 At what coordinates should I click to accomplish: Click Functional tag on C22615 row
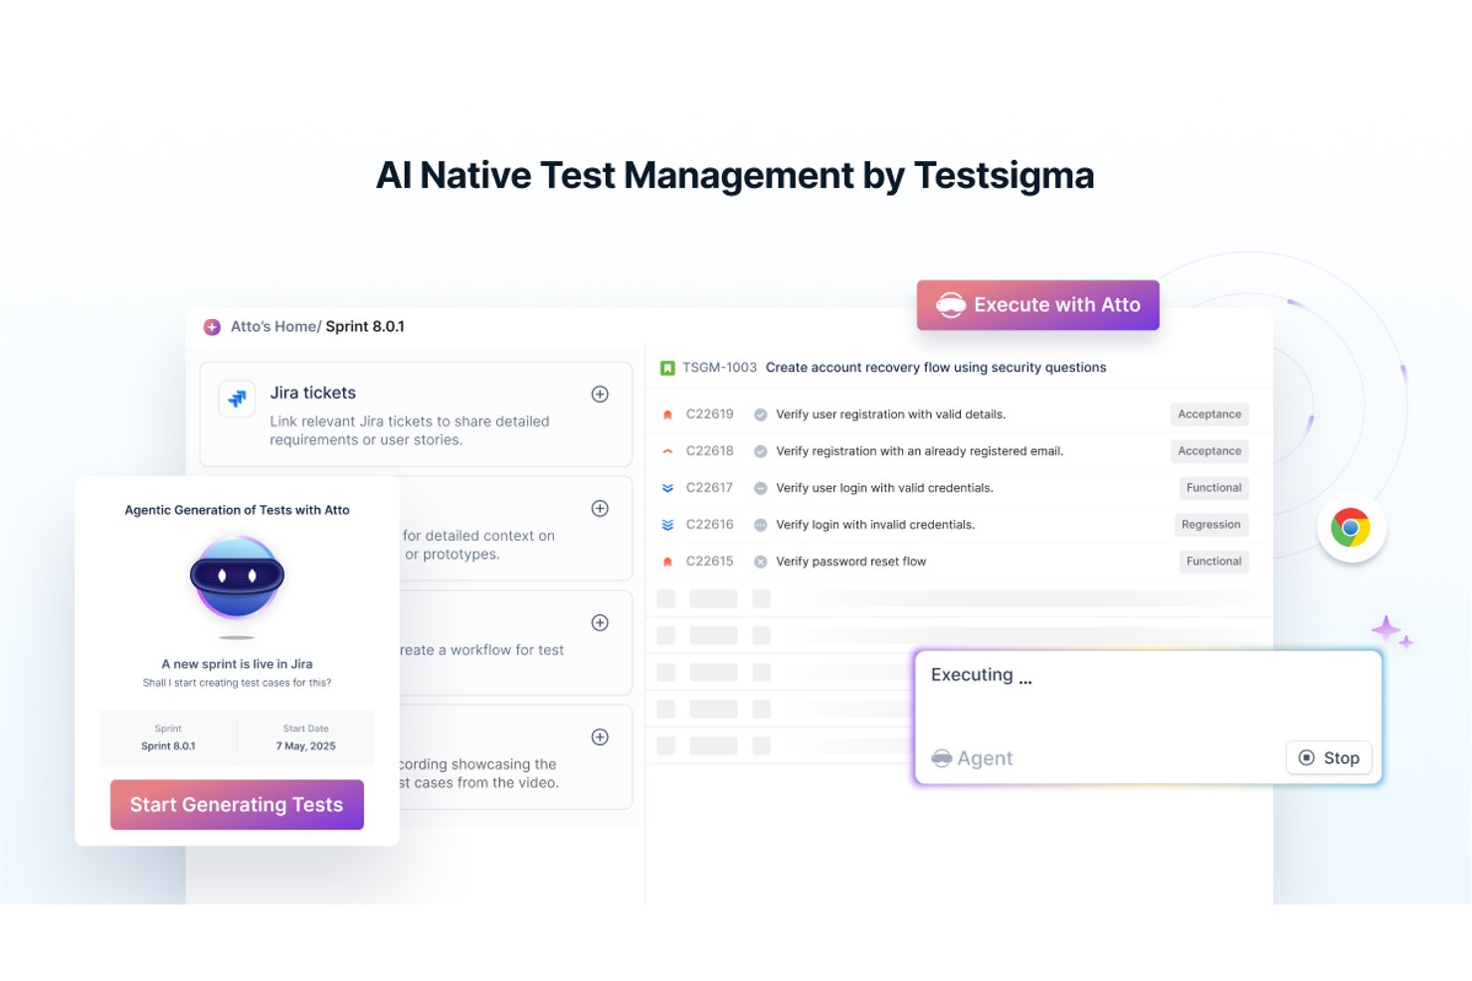tap(1213, 562)
